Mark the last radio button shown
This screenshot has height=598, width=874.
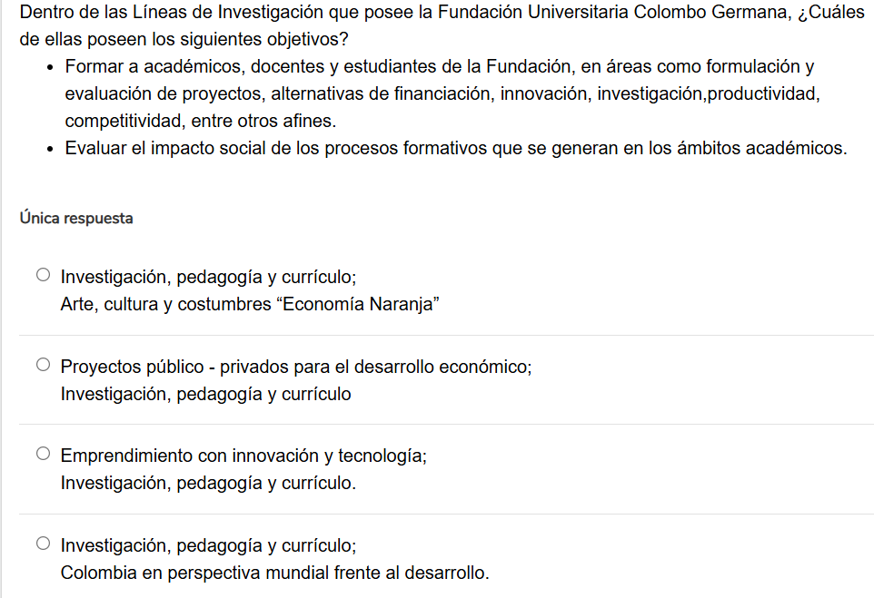point(42,543)
